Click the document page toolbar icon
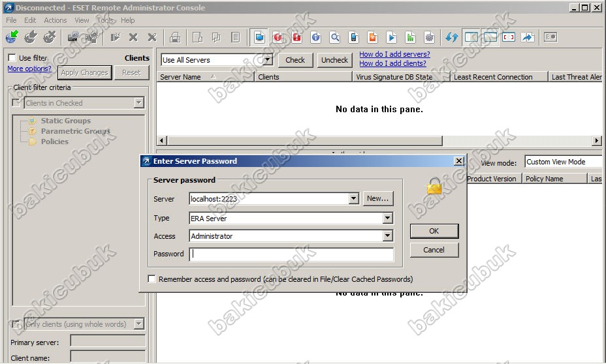The image size is (606, 364). coord(197,37)
